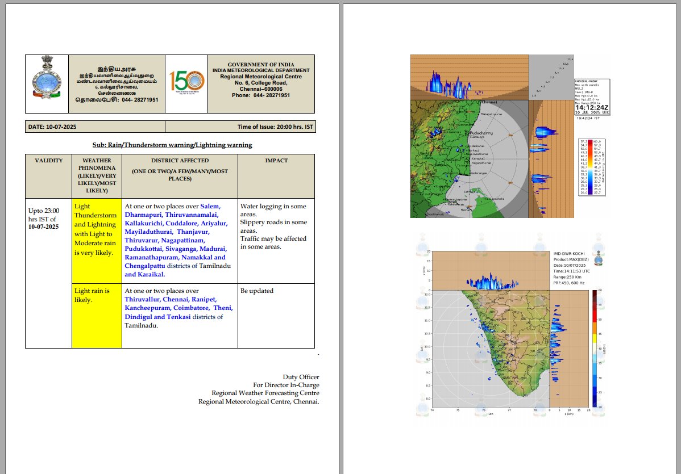
Task: Click the '14:12:24Z' radar timestamp
Action: click(592, 107)
